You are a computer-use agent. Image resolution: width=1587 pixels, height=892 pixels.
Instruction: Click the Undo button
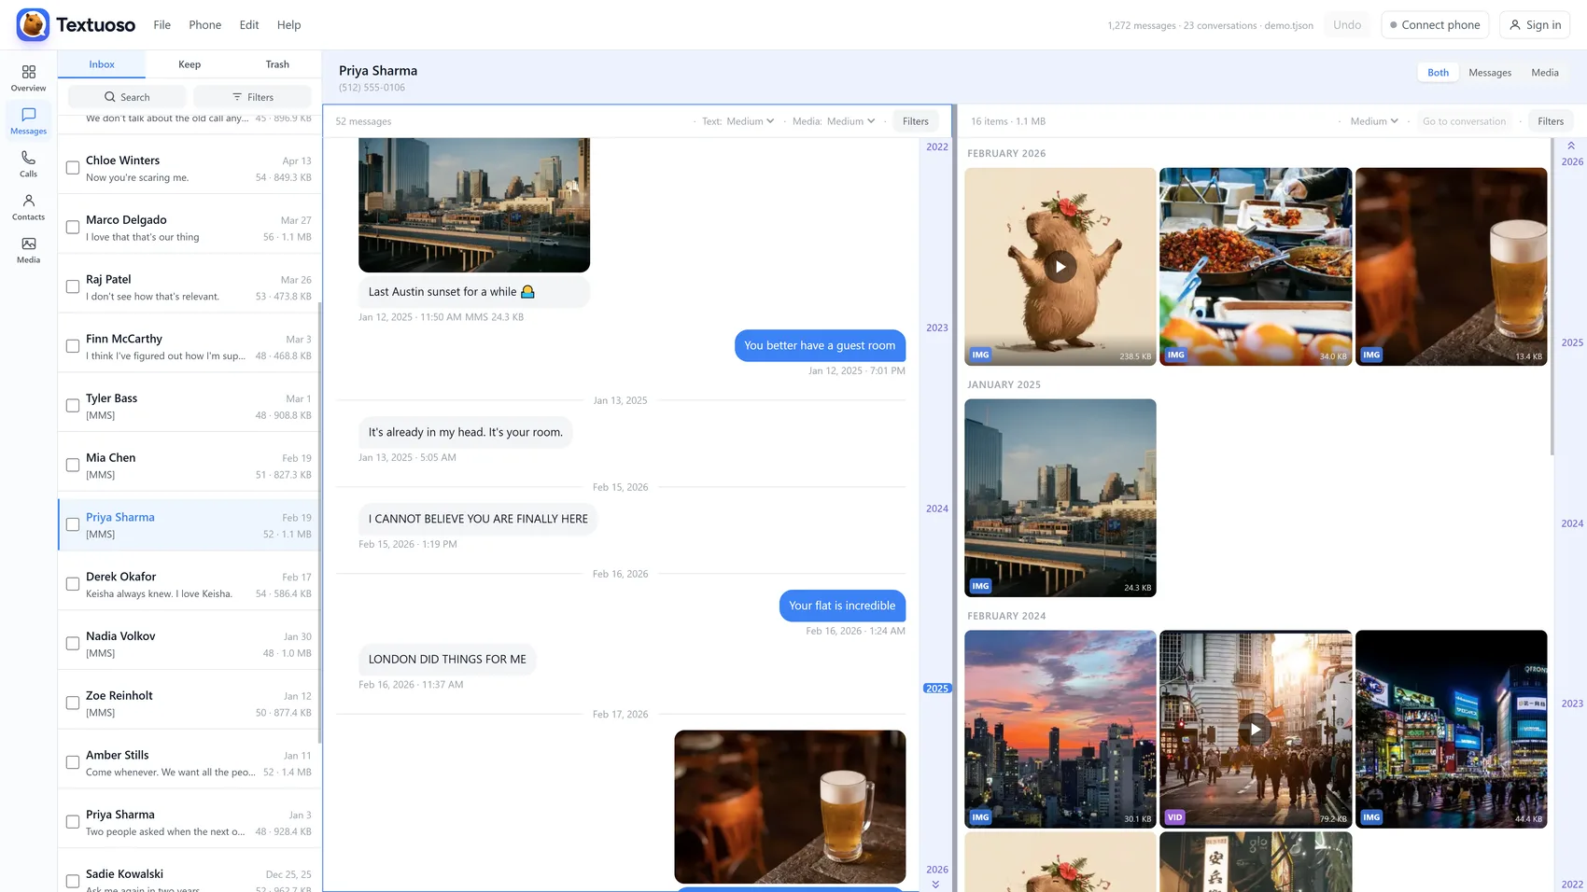(x=1346, y=25)
